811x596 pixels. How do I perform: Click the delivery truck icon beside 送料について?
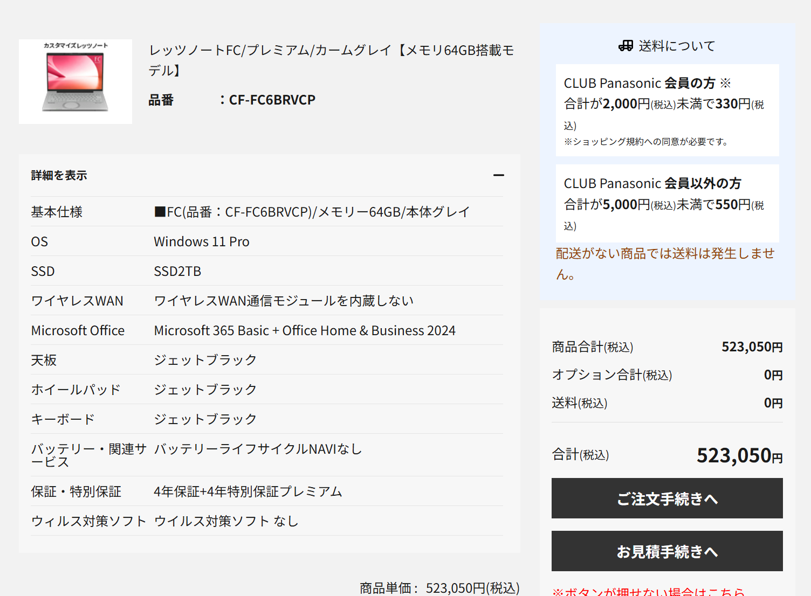pyautogui.click(x=626, y=46)
